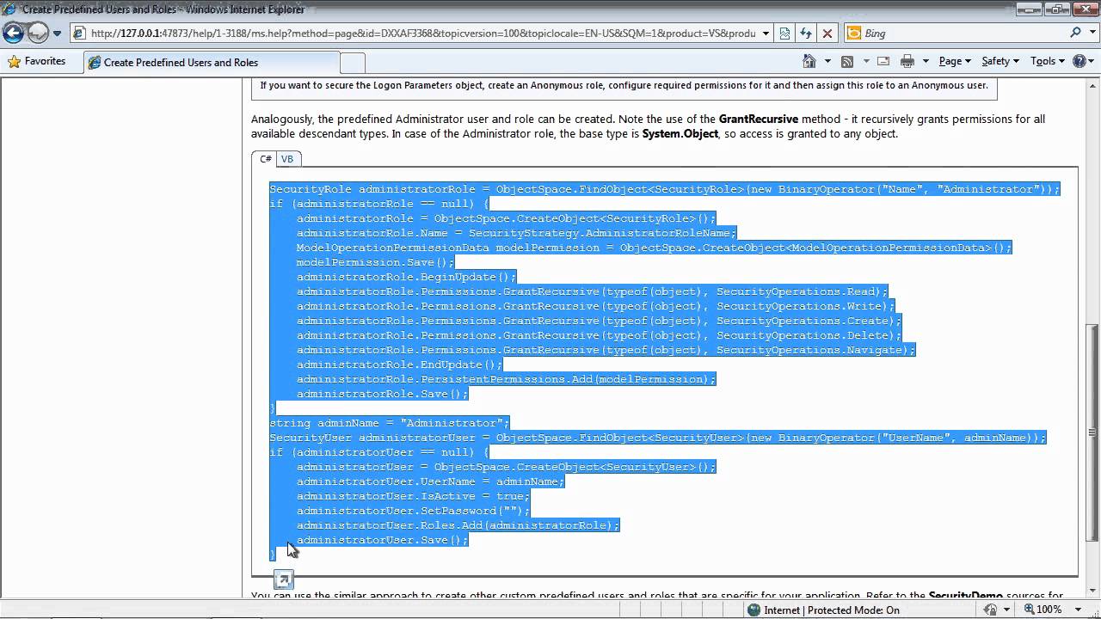This screenshot has height=619, width=1101.
Task: Click the Bing provider logo icon
Action: [854, 34]
